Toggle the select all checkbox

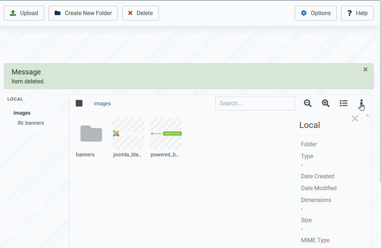[x=79, y=104]
